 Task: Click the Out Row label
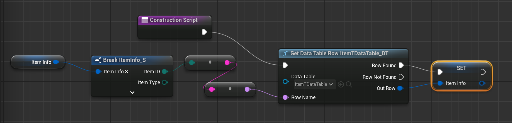(386, 88)
